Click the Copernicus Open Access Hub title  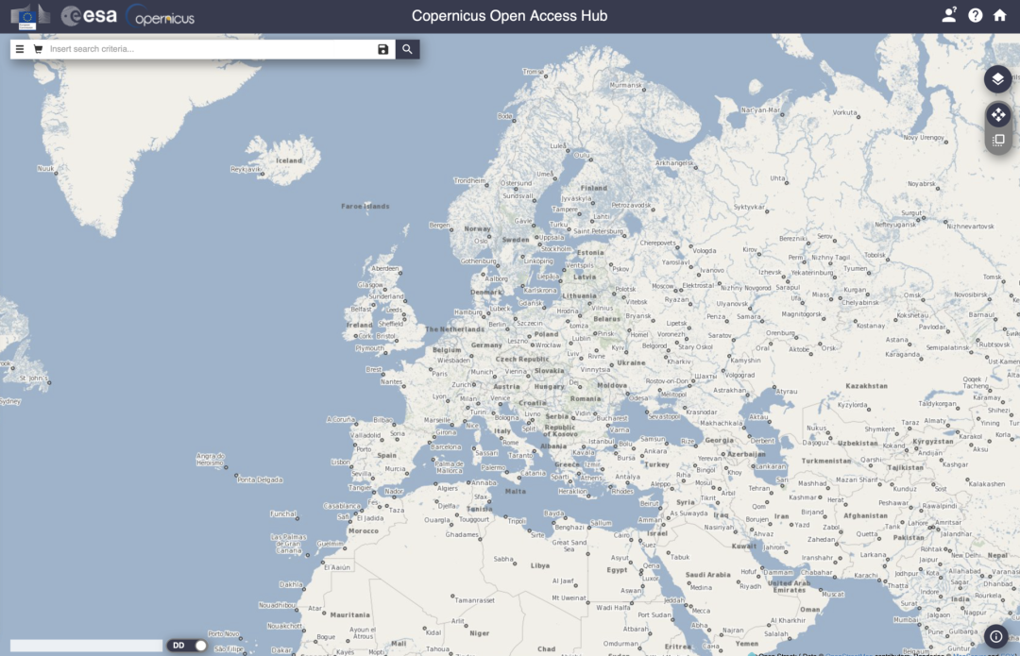[509, 16]
